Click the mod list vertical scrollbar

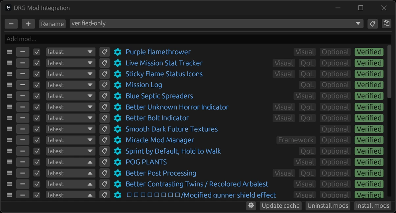390,73
